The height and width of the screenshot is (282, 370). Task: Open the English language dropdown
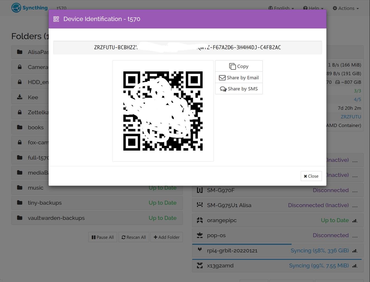pyautogui.click(x=281, y=8)
